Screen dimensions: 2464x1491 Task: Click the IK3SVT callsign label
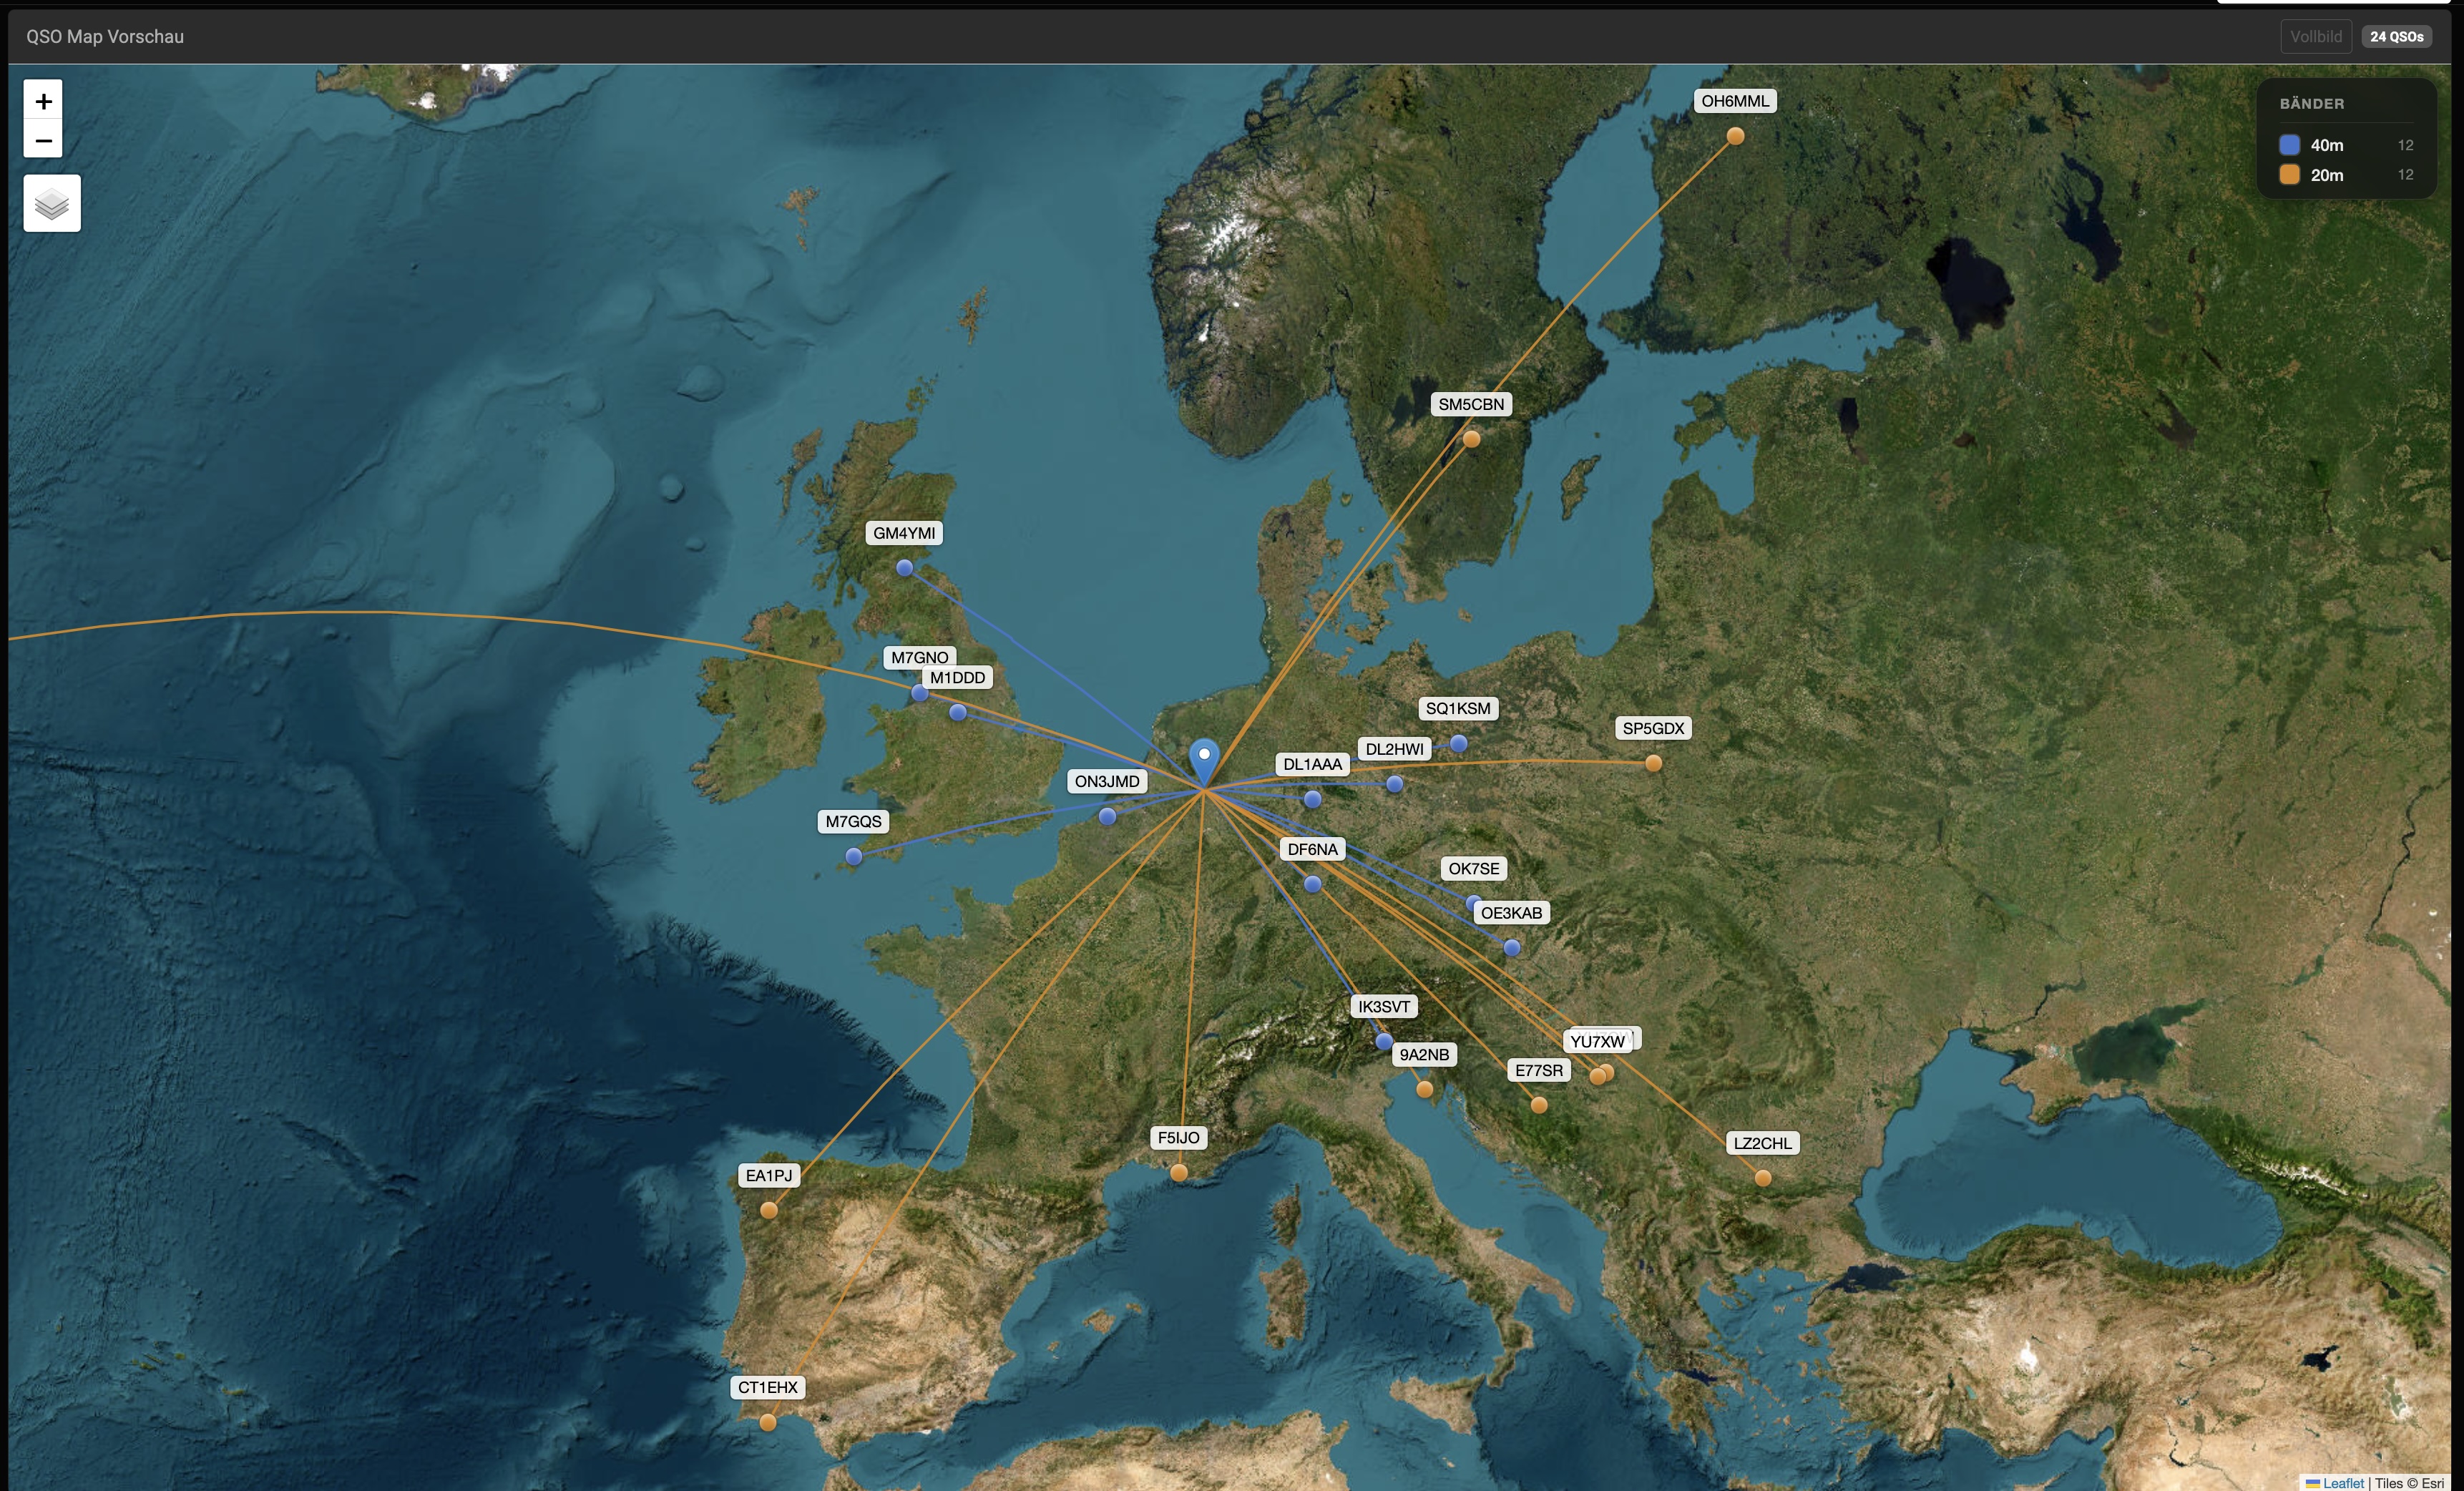tap(1384, 1007)
